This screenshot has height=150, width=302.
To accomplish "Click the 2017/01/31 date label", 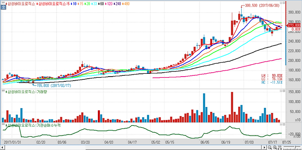I will tap(12, 142).
